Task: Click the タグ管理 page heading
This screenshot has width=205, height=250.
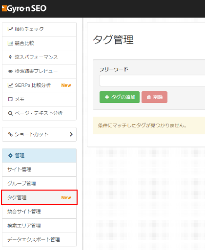Action: (x=113, y=40)
